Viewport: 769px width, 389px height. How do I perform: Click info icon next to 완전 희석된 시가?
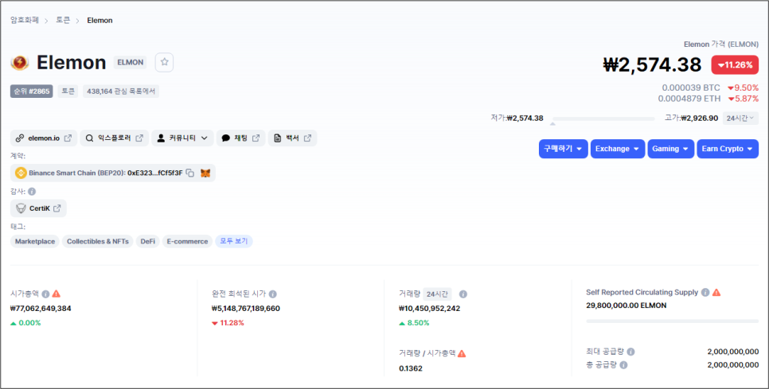point(273,294)
